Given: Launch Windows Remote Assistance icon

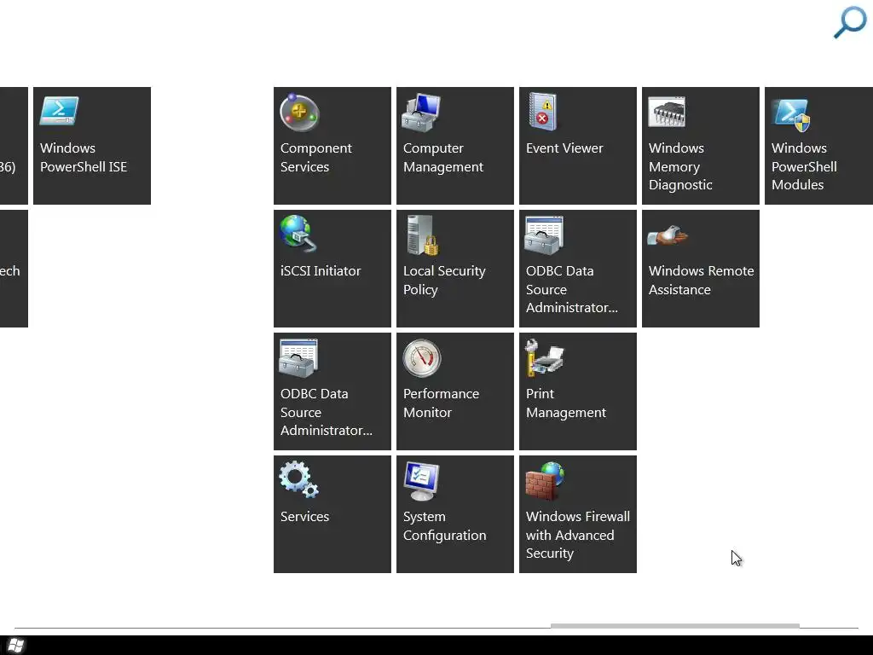Looking at the screenshot, I should point(668,235).
